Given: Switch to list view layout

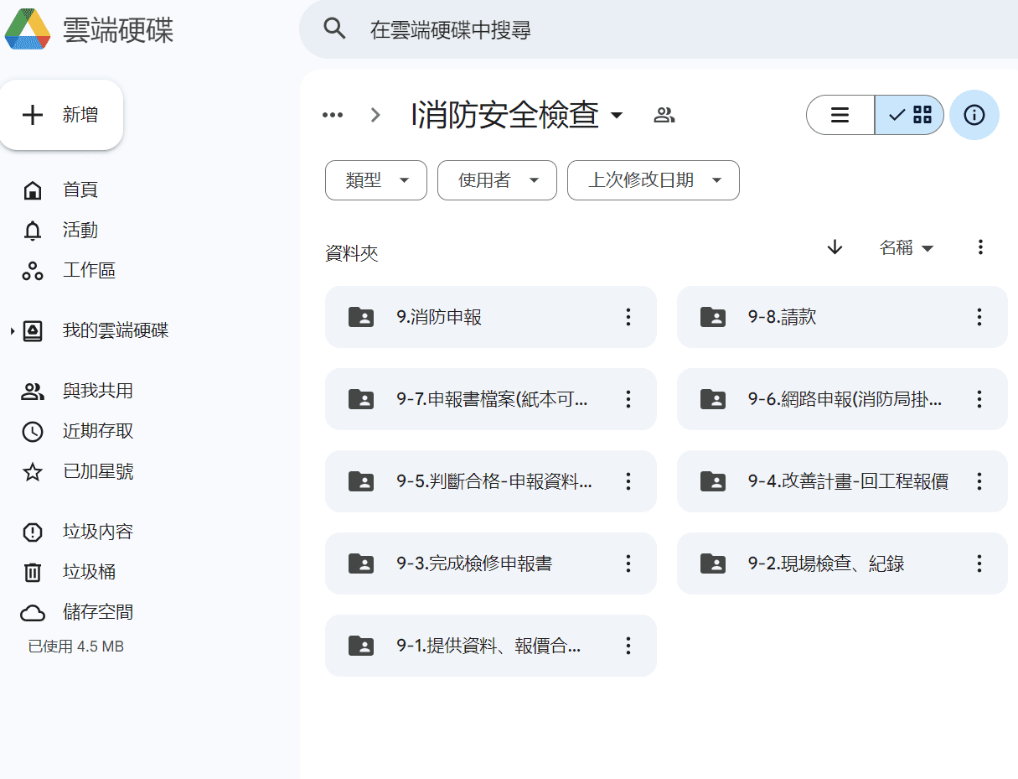Looking at the screenshot, I should pyautogui.click(x=840, y=115).
